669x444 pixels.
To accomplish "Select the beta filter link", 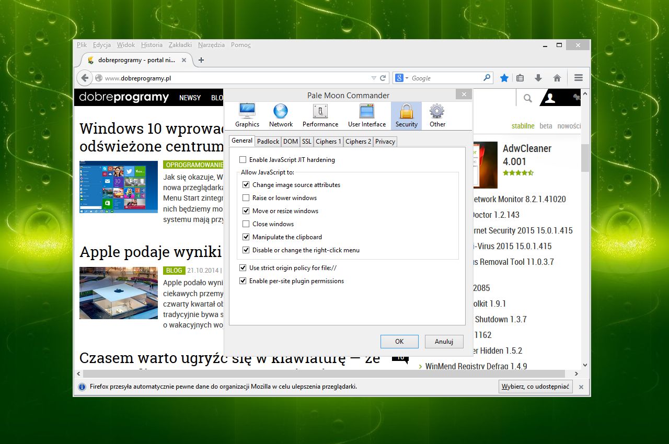I will pyautogui.click(x=546, y=126).
